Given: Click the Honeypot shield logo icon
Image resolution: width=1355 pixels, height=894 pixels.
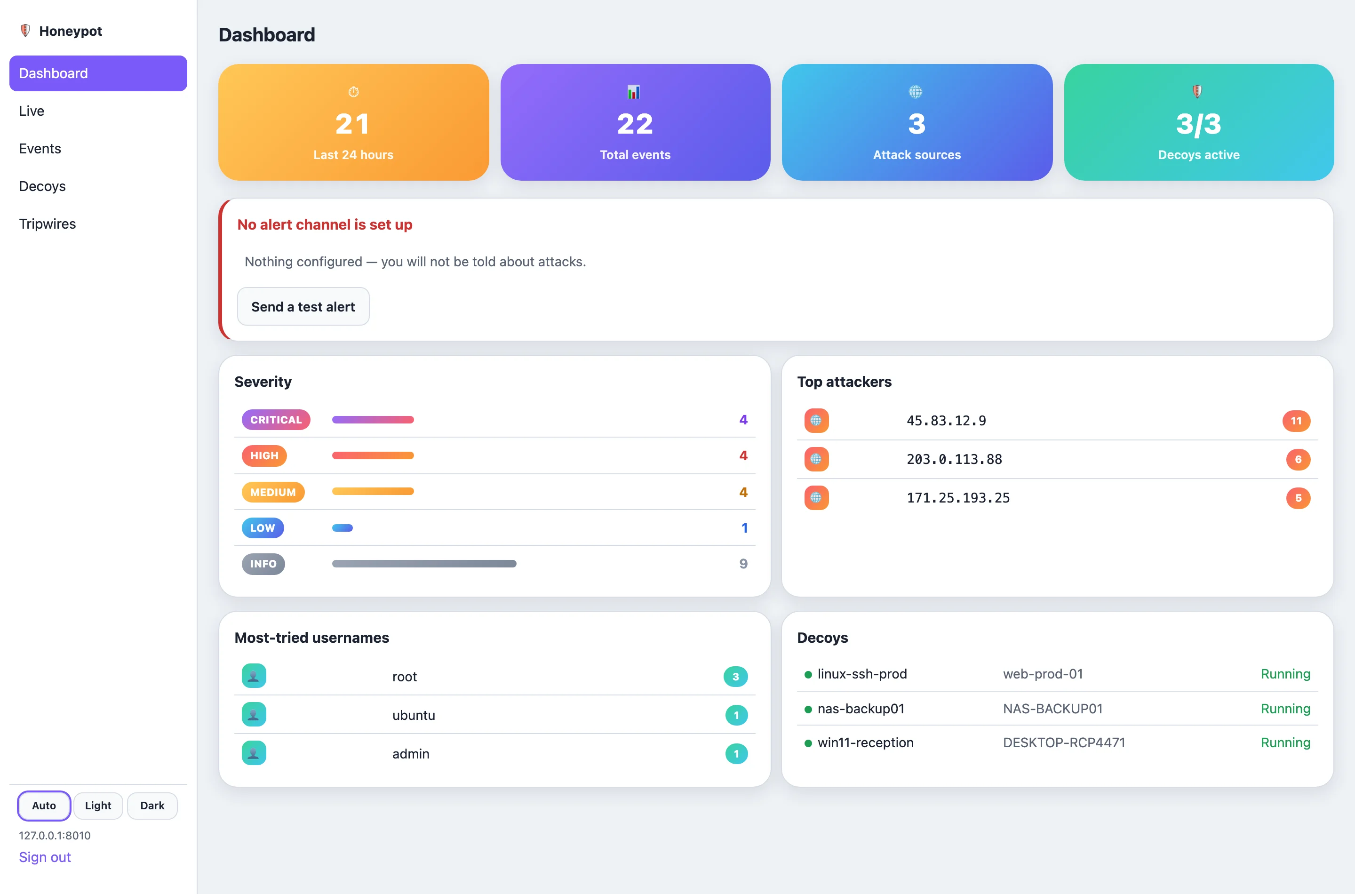Looking at the screenshot, I should click(x=25, y=31).
